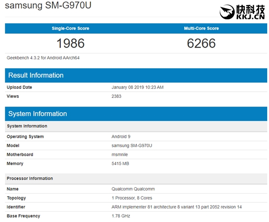
Task: Select the motherboard value msmnile
Action: coord(120,155)
